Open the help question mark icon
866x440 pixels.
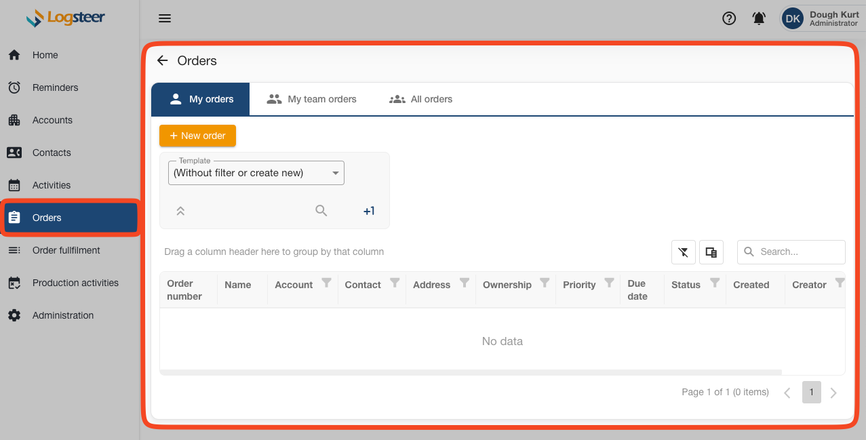tap(729, 18)
